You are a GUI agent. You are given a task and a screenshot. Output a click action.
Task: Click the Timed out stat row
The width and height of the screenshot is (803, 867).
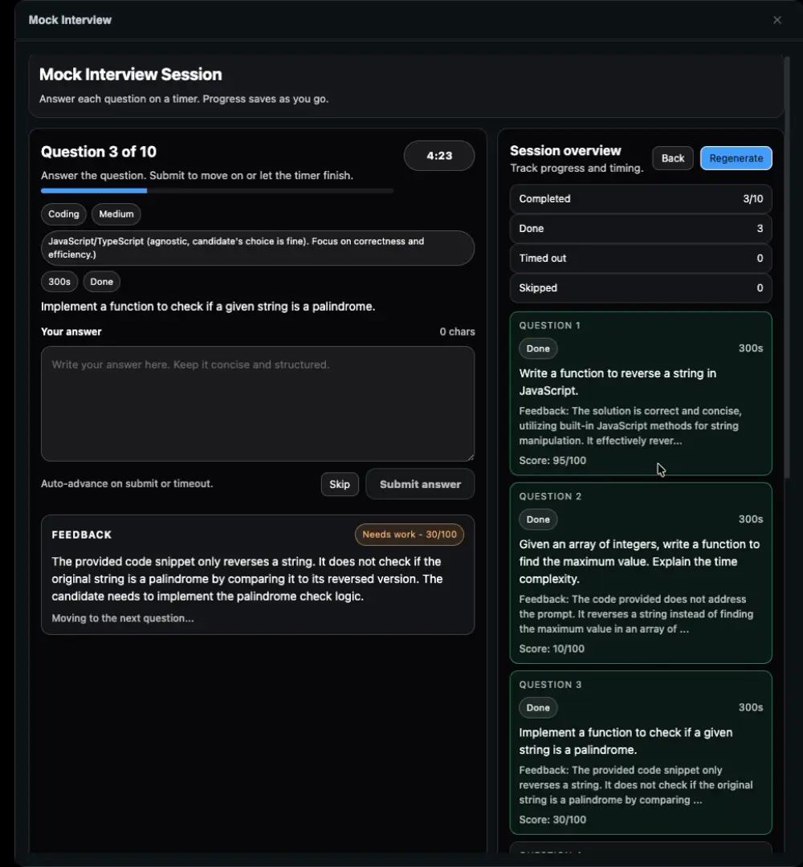pyautogui.click(x=640, y=258)
